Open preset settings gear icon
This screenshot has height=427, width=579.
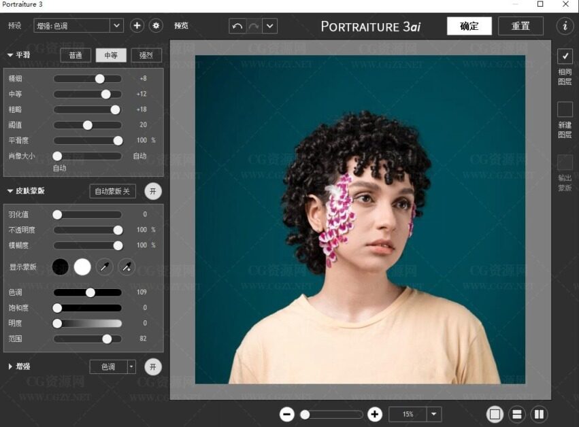(156, 26)
